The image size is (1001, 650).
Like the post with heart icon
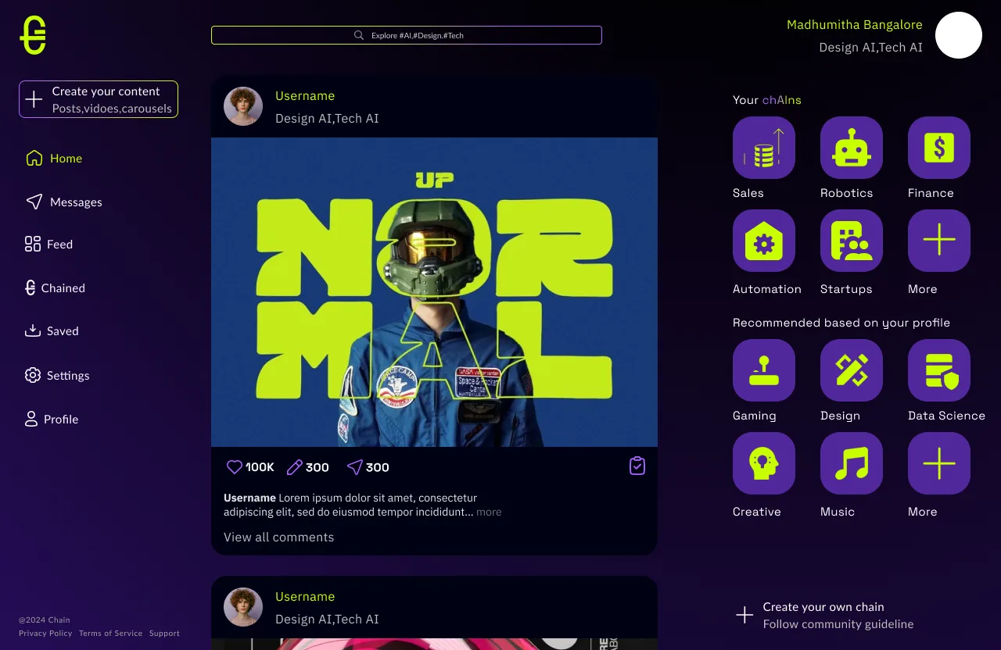(235, 467)
